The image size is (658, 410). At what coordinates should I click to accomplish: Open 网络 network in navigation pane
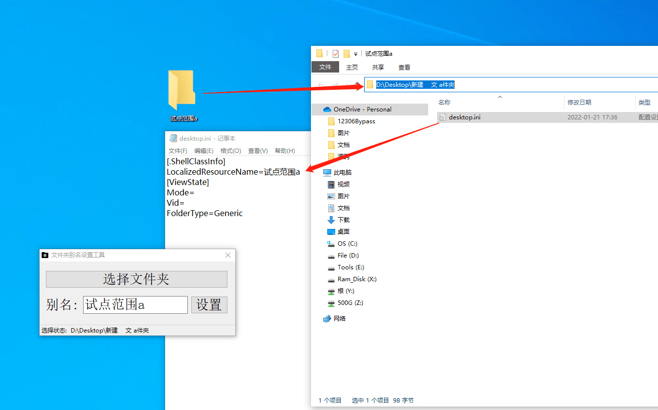(340, 319)
